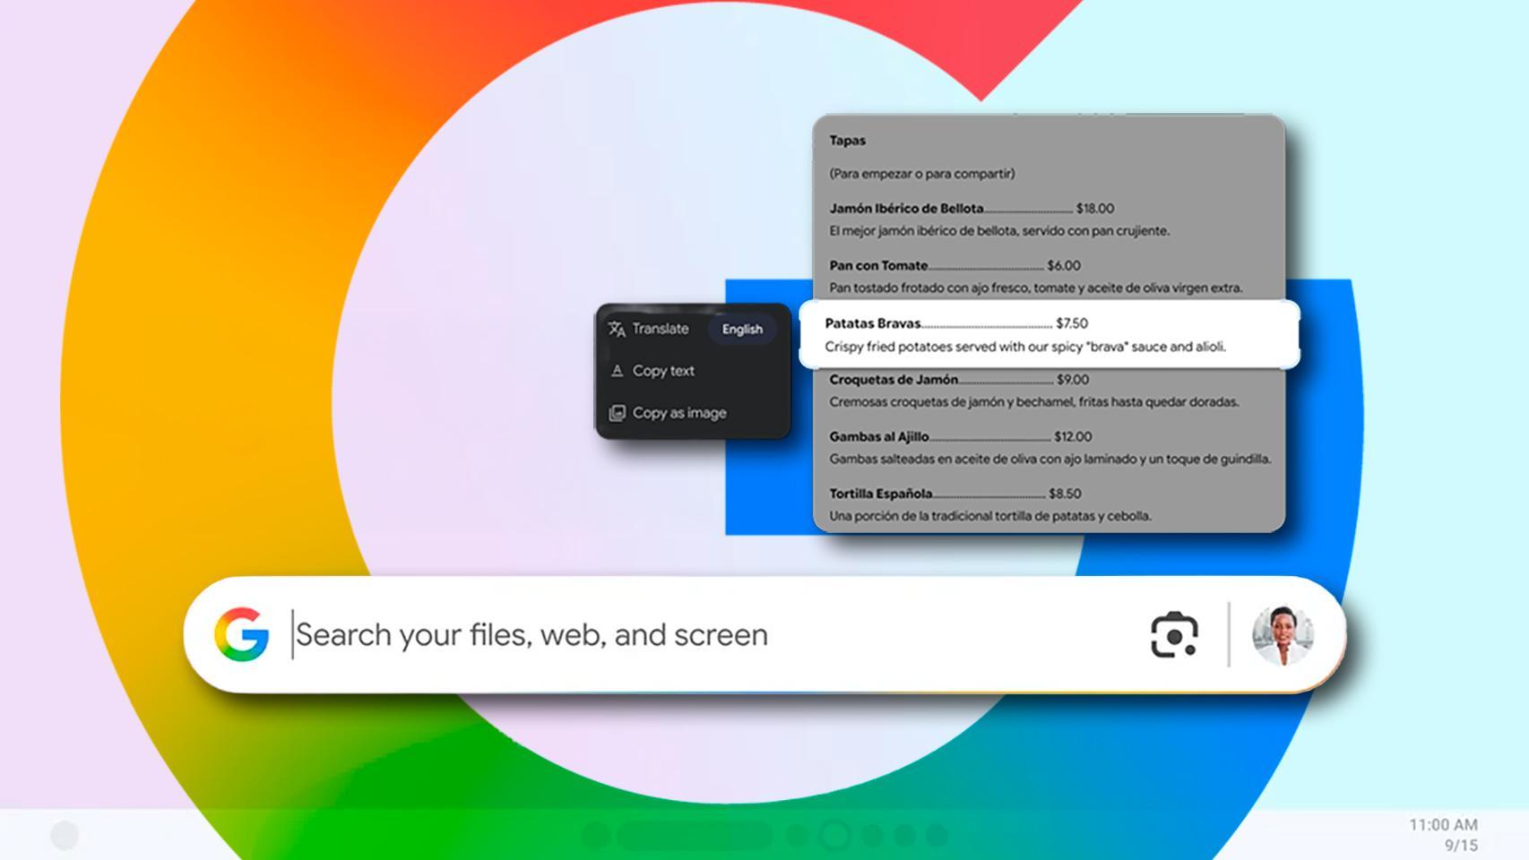The height and width of the screenshot is (860, 1529).
Task: Select the Translate label in the menu
Action: pos(661,329)
